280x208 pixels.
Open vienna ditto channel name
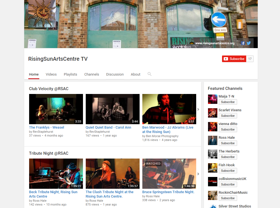click(x=228, y=124)
